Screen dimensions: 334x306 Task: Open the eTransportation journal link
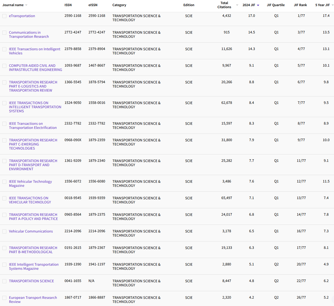22,16
